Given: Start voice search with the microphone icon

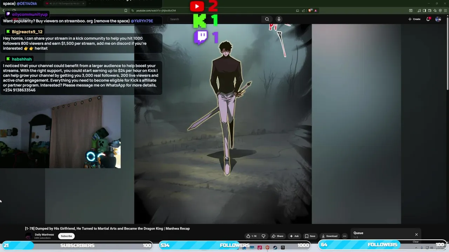Looking at the screenshot, I should point(279,19).
